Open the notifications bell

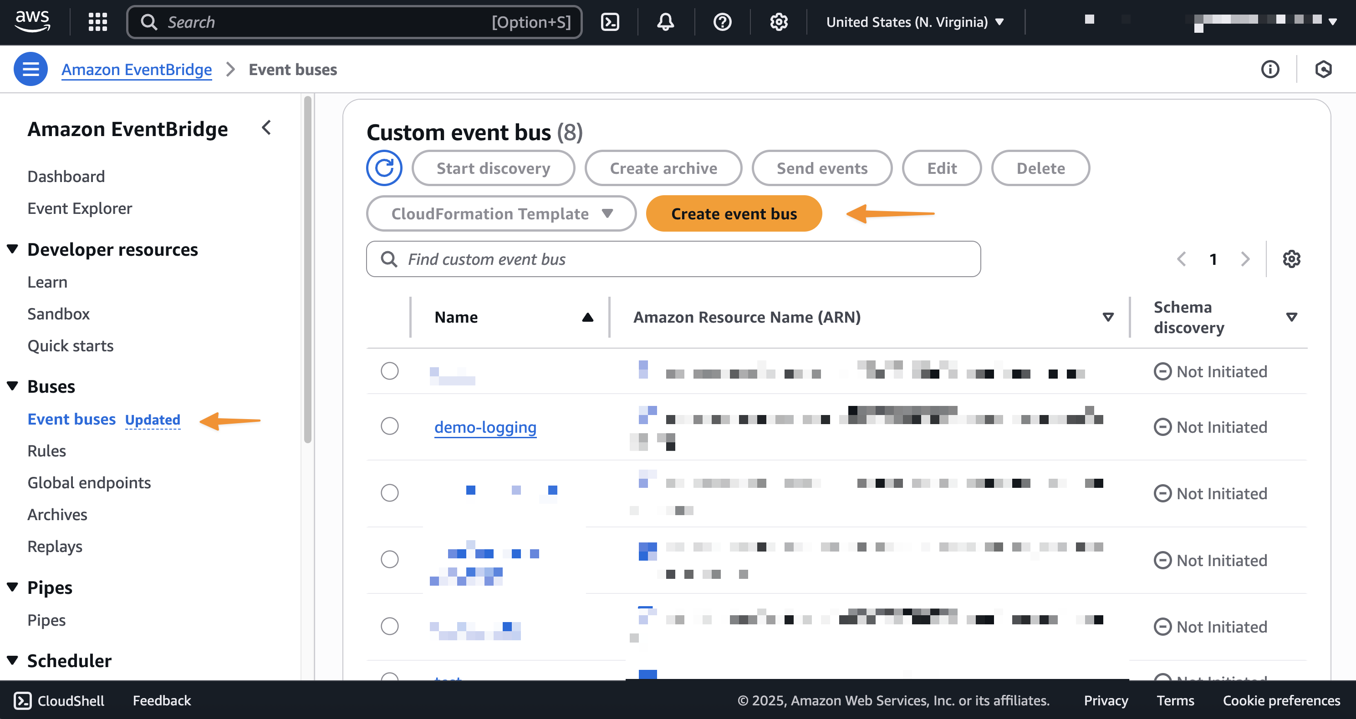665,22
